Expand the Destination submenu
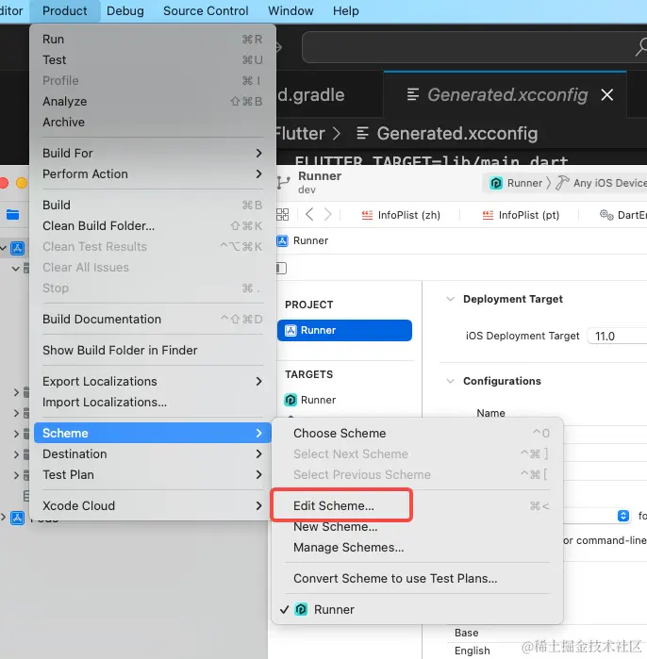 153,453
